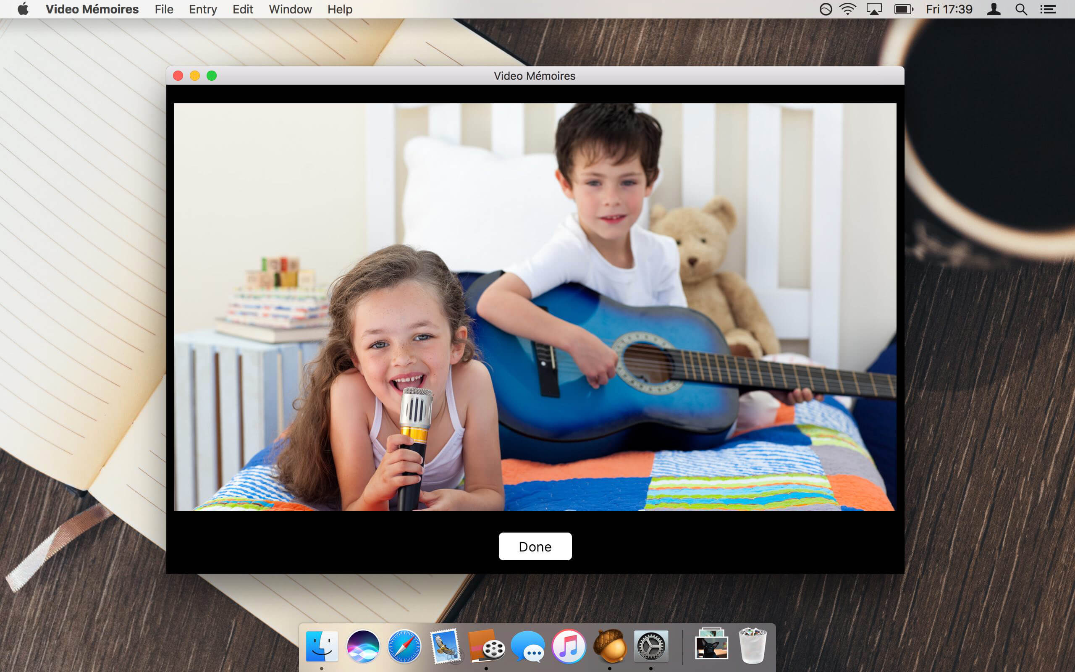Open the Video Mémoires application menu
This screenshot has height=672, width=1075.
92,9
